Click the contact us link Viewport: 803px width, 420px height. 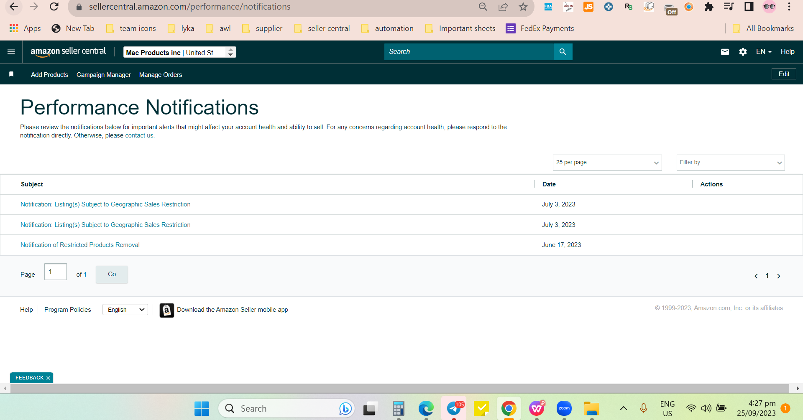[139, 136]
